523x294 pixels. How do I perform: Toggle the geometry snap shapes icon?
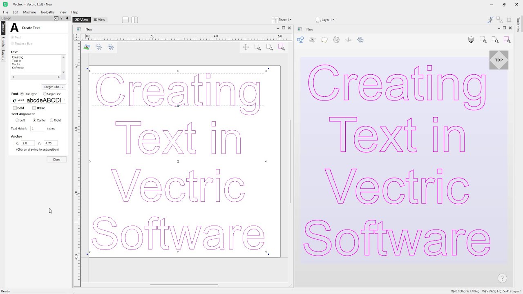[x=500, y=20]
